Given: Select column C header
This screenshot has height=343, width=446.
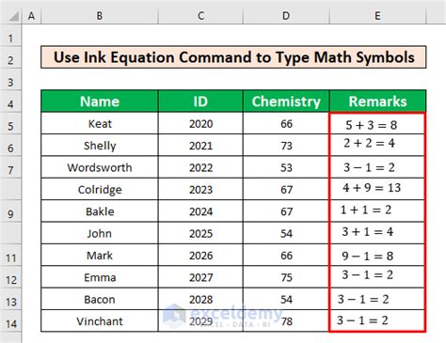Looking at the screenshot, I should click(200, 16).
